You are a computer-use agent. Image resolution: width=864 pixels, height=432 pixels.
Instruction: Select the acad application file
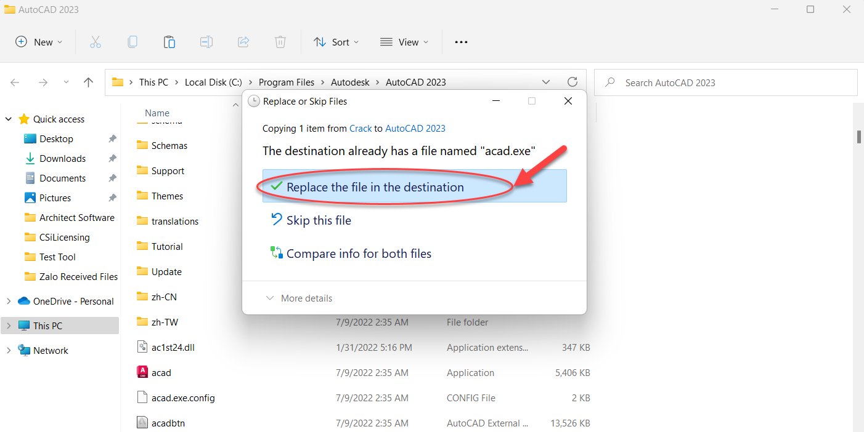tap(161, 373)
